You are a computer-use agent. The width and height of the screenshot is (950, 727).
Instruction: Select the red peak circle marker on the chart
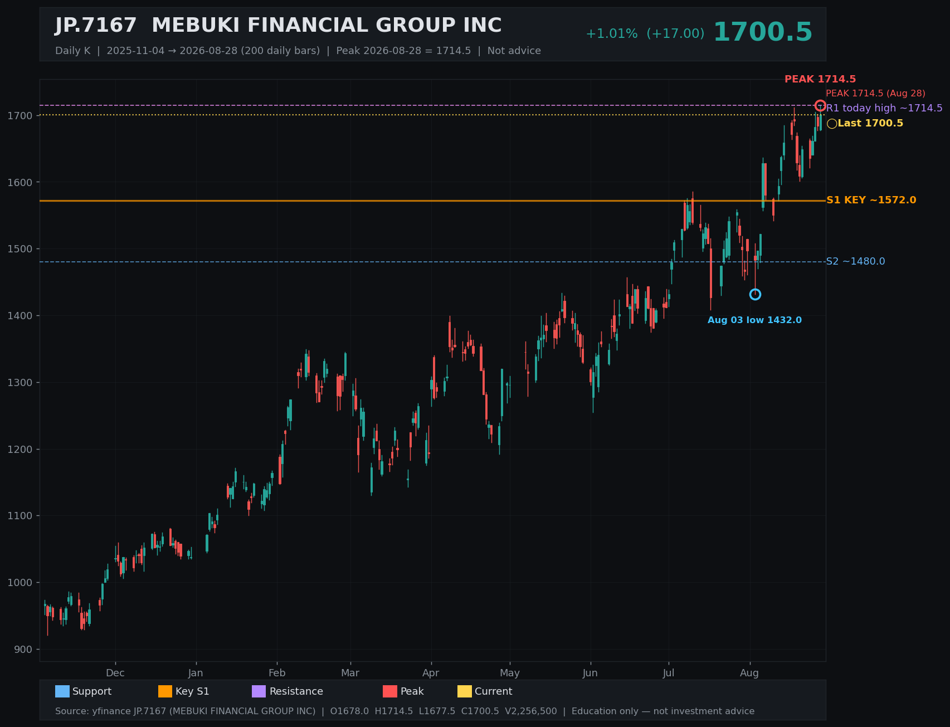820,105
